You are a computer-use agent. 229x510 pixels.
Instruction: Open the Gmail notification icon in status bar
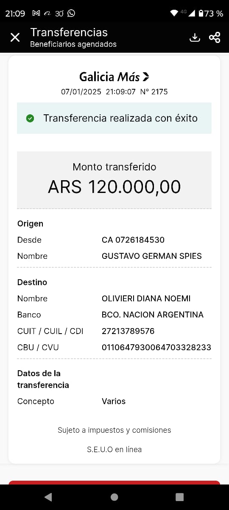coord(36,13)
